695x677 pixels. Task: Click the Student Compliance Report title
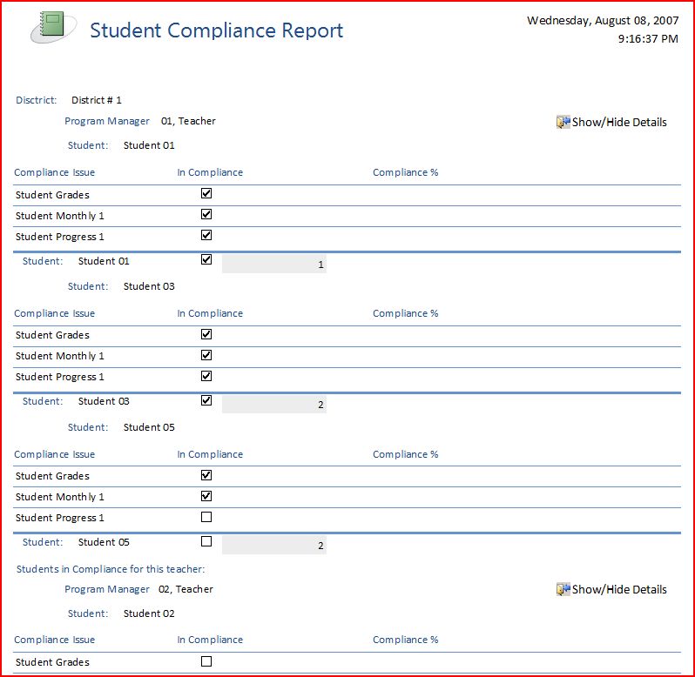[x=216, y=30]
